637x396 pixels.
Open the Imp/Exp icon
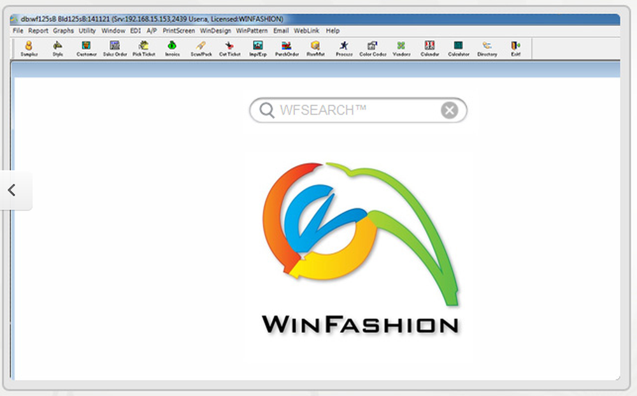[258, 48]
